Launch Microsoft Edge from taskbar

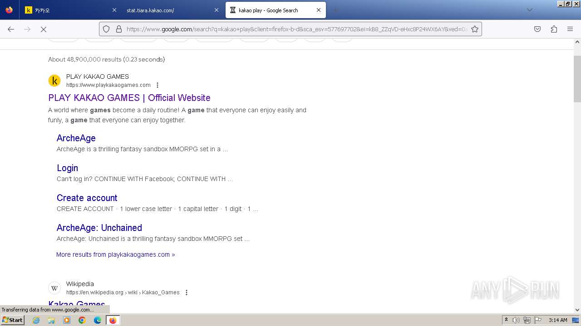(x=98, y=320)
